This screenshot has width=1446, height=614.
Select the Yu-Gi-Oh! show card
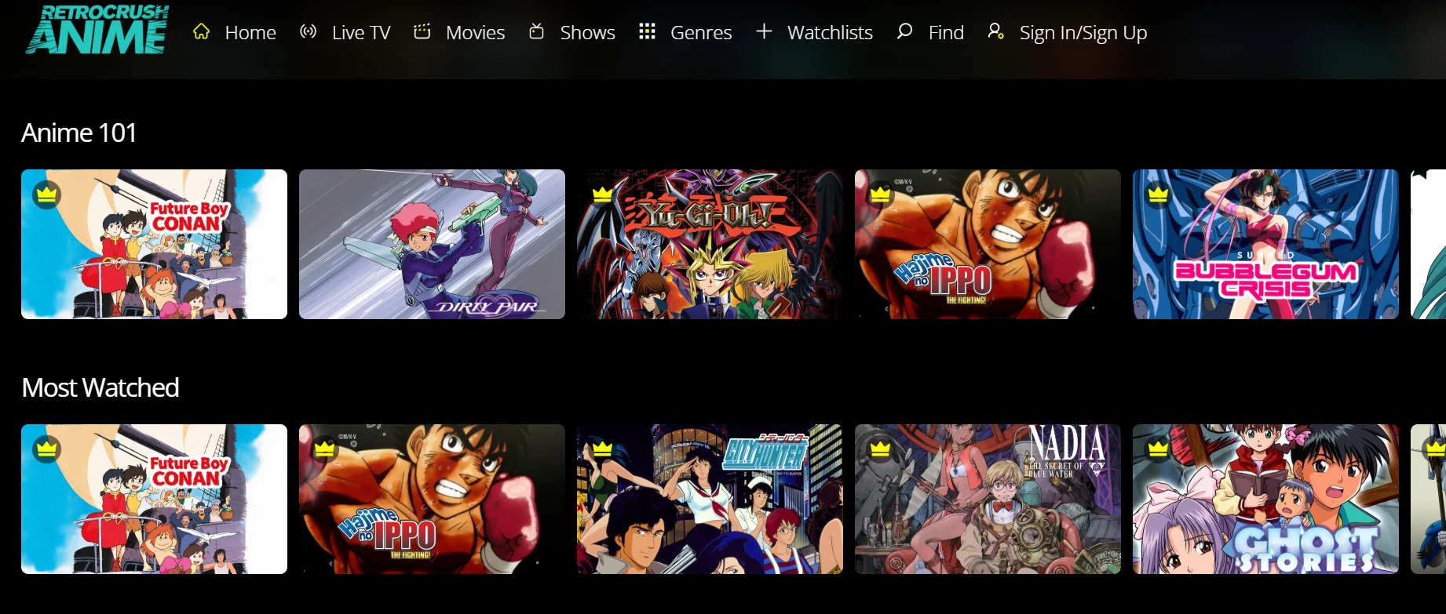(710, 244)
